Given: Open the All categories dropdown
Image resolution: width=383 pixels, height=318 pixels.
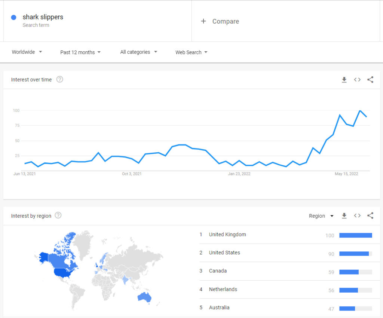Looking at the screenshot, I should [x=138, y=52].
